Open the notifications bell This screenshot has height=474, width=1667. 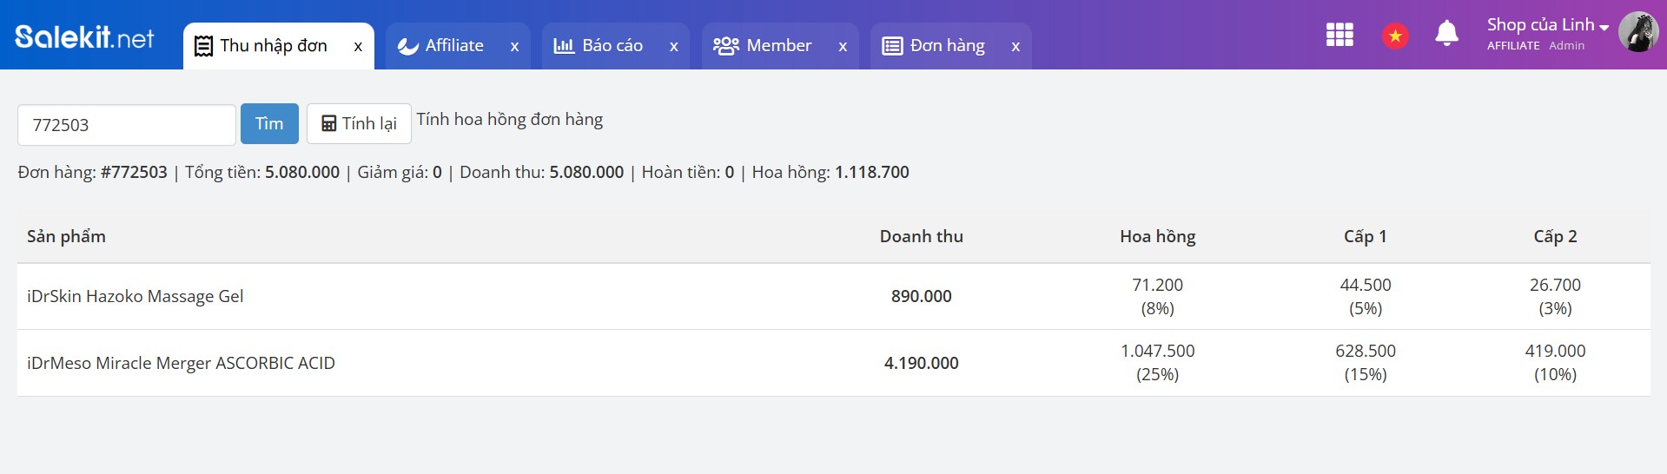pyautogui.click(x=1446, y=34)
